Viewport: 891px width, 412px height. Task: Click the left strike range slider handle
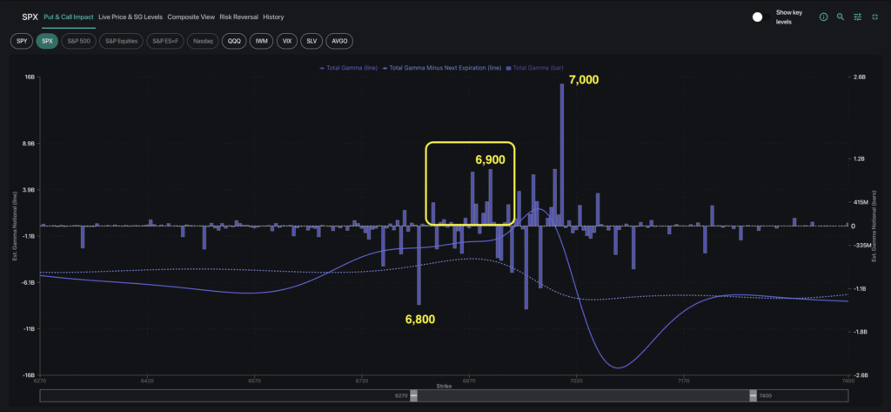pos(414,395)
